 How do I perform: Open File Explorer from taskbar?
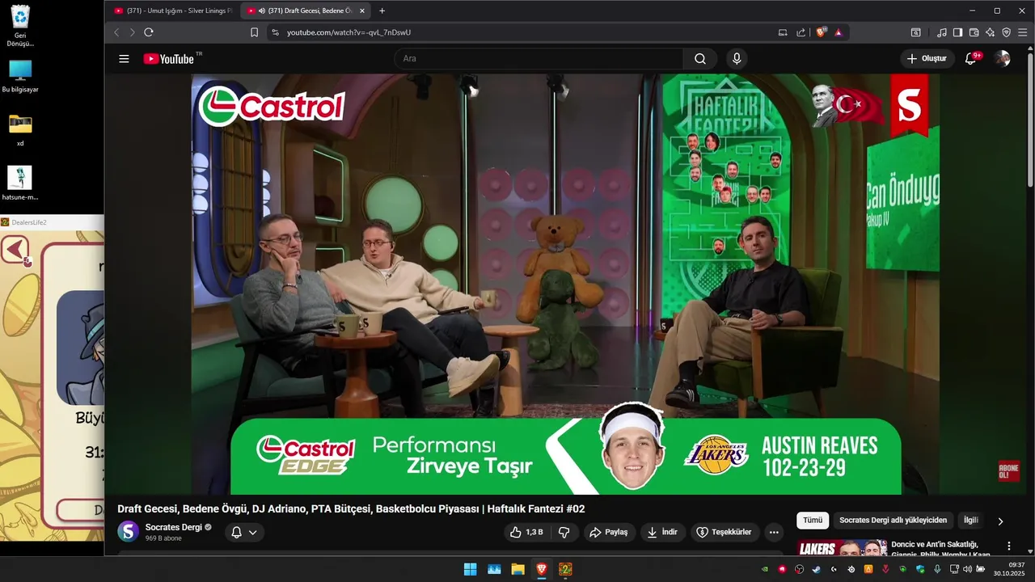click(x=517, y=569)
